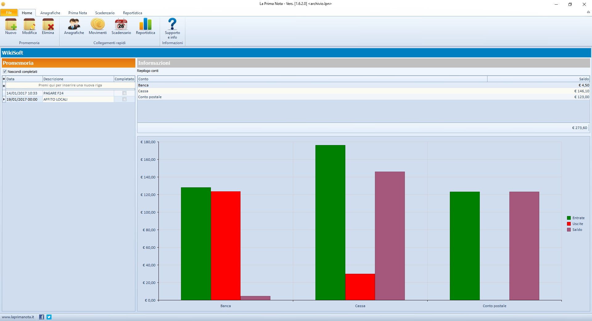Mark AFFITO LOCALI as completed

(125, 99)
